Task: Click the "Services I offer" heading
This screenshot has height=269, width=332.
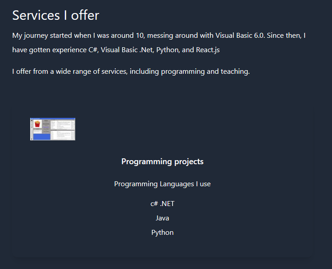Action: click(x=55, y=15)
